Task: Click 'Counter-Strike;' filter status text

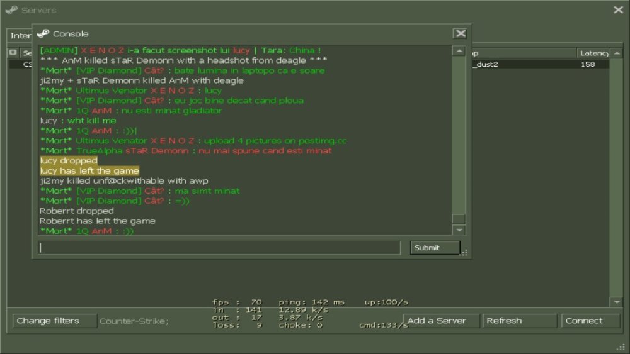Action: tap(134, 321)
